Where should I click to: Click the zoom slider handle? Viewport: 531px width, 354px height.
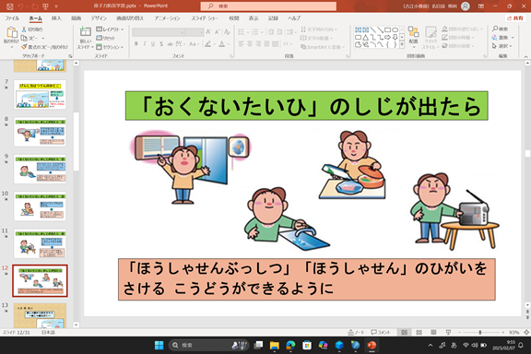coord(480,332)
